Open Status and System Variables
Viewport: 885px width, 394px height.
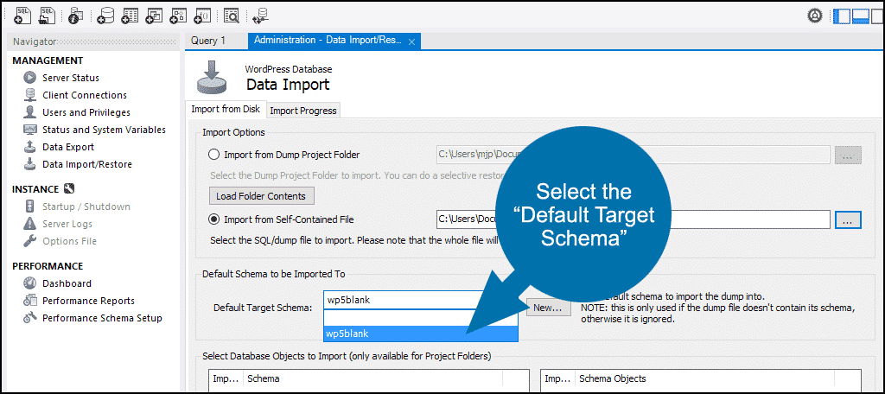point(104,130)
